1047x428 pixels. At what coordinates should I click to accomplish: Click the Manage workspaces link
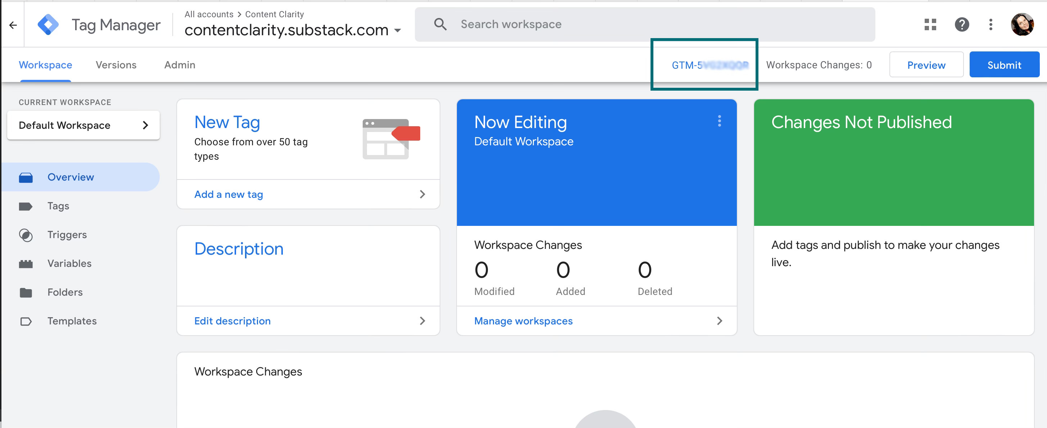coord(523,321)
